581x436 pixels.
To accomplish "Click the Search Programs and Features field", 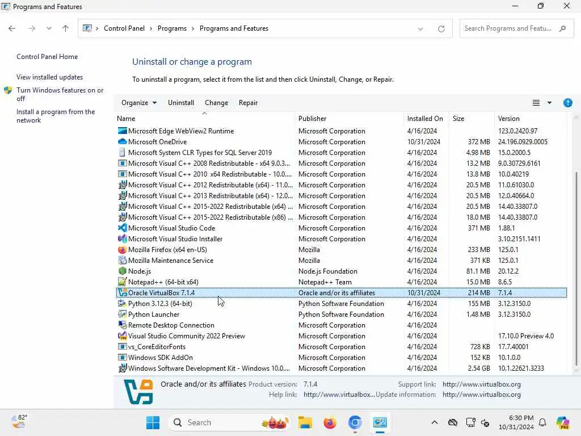I will click(516, 28).
